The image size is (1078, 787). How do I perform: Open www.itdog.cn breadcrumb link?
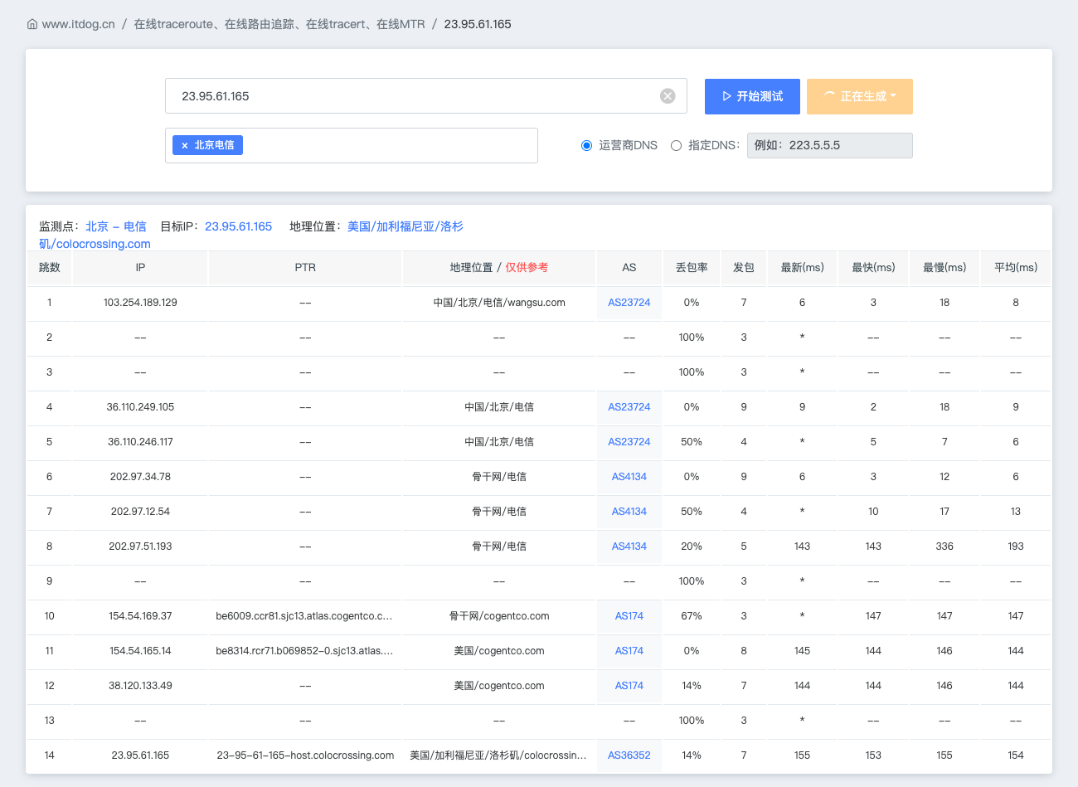pyautogui.click(x=78, y=24)
